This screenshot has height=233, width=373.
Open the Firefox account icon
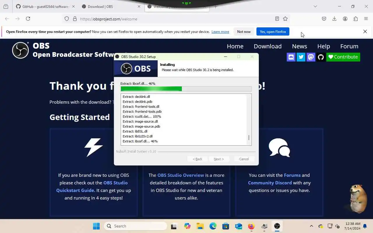[x=345, y=19]
